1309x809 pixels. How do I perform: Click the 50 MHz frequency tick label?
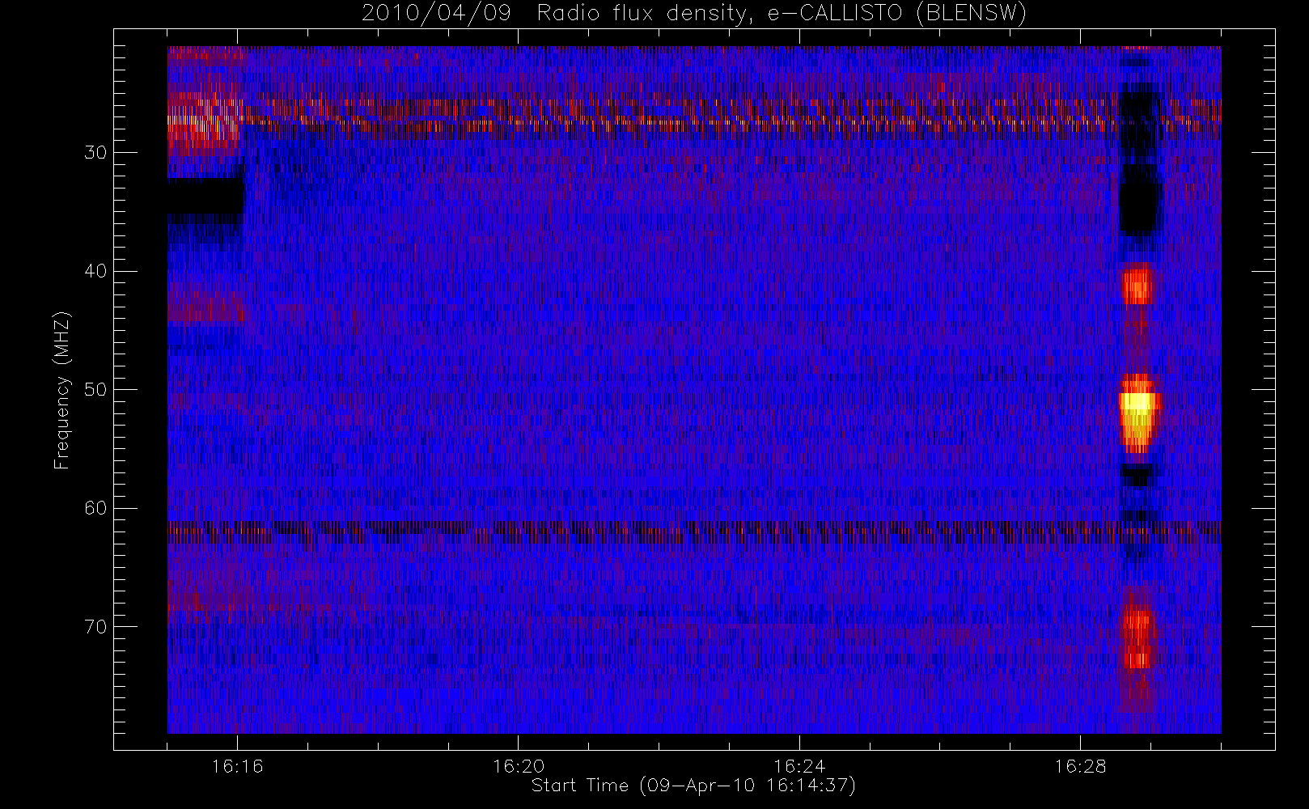coord(95,390)
